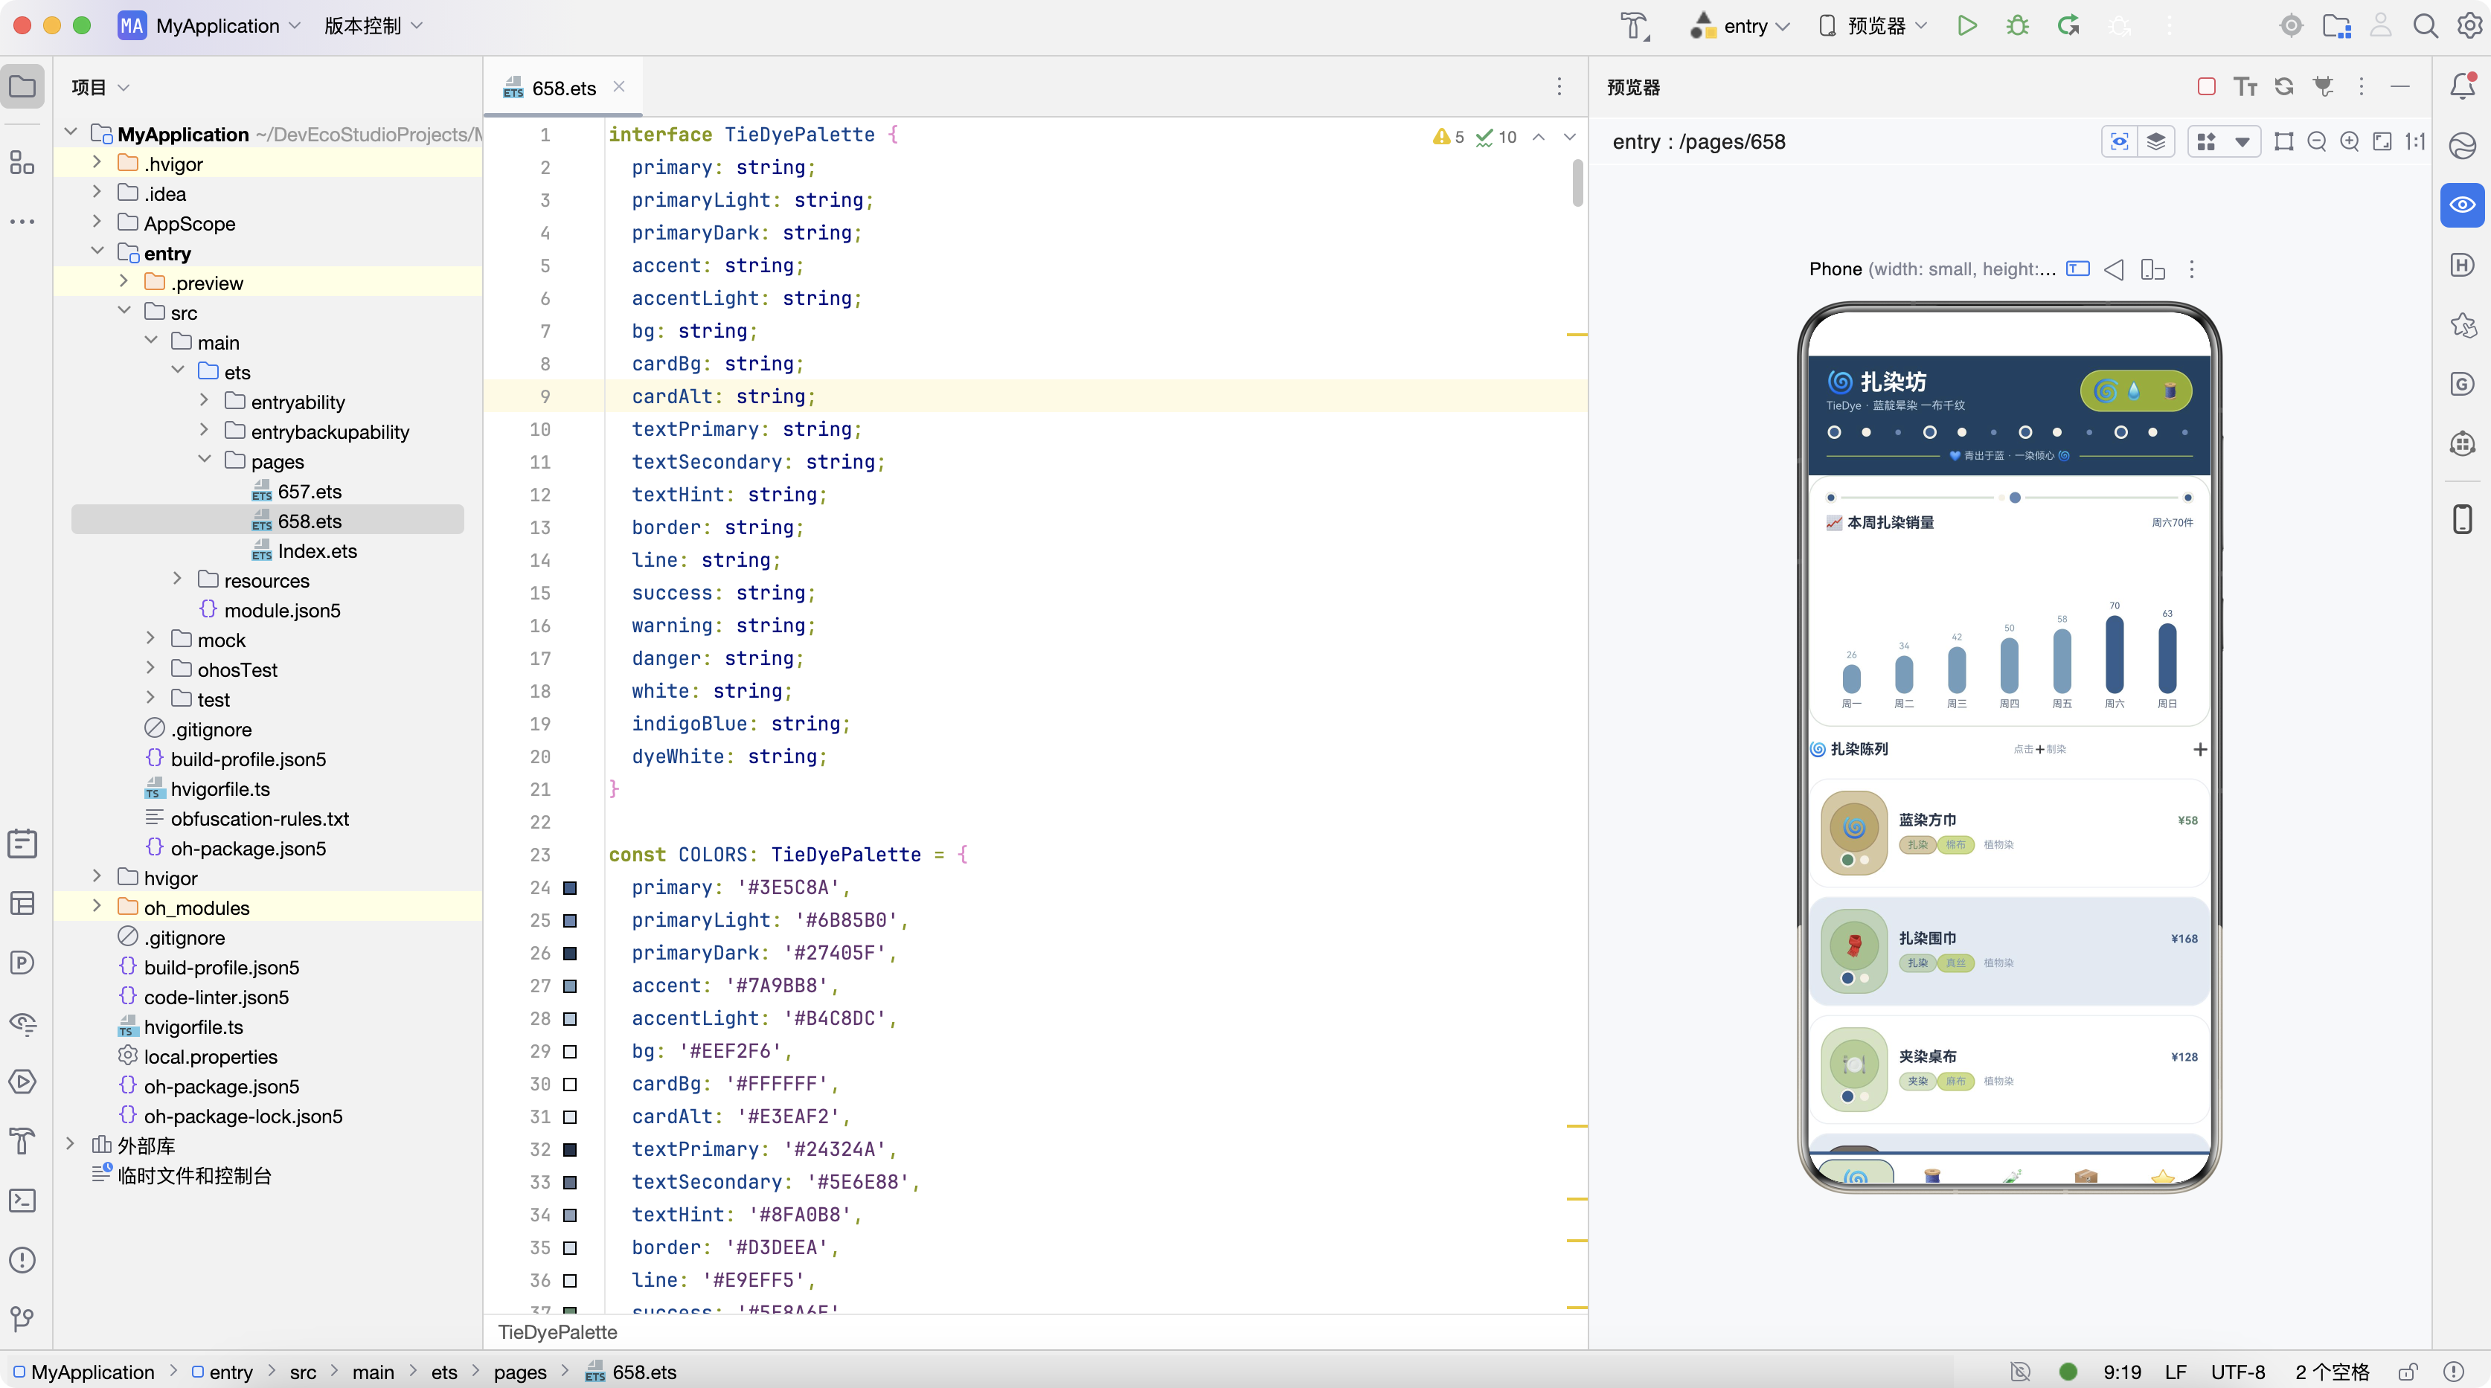The image size is (2491, 1388).
Task: Open the 预览器 device dropdown
Action: pyautogui.click(x=1873, y=26)
